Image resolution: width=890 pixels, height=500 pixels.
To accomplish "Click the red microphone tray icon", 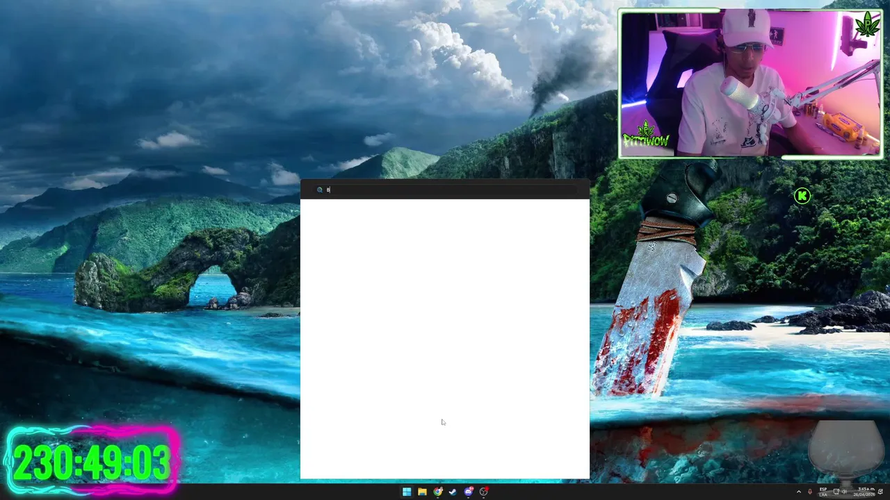I will tap(810, 492).
